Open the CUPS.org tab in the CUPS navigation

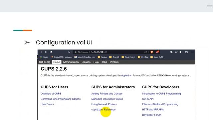tap(45, 62)
